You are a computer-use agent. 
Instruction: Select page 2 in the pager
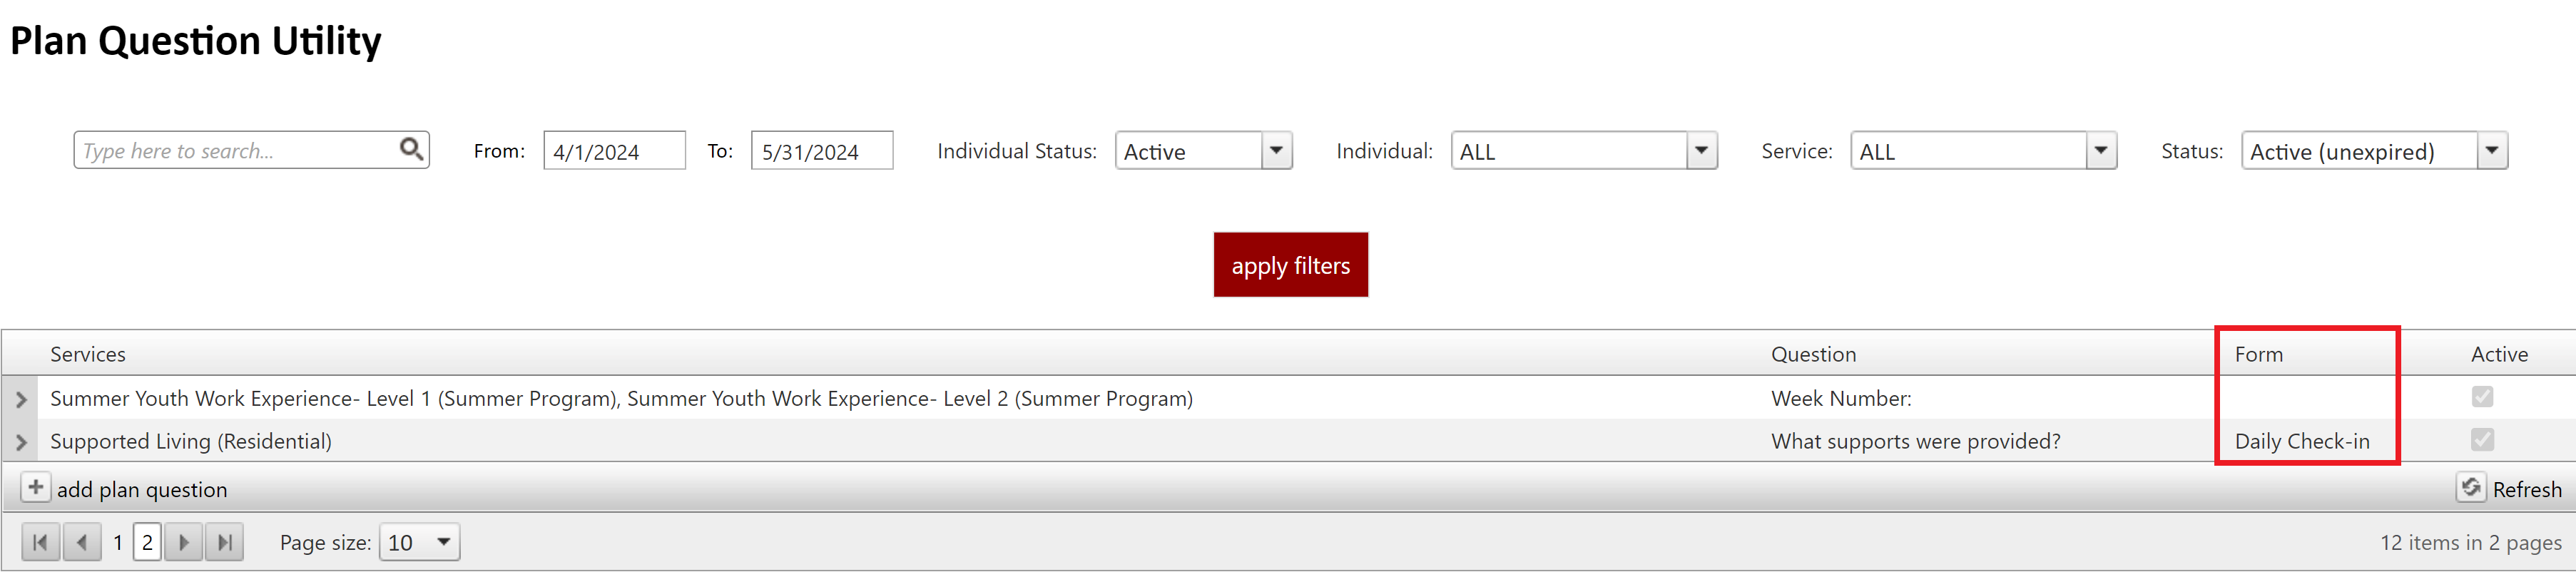[147, 542]
